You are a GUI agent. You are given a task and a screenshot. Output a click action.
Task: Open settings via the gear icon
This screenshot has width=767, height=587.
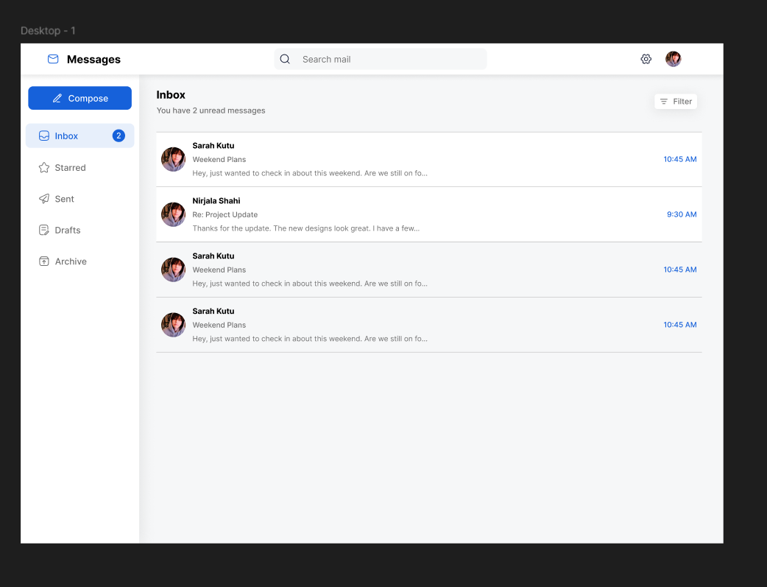tap(646, 59)
